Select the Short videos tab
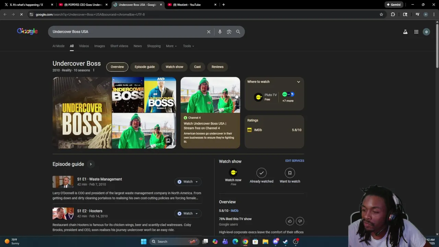This screenshot has height=247, width=439. (119, 46)
